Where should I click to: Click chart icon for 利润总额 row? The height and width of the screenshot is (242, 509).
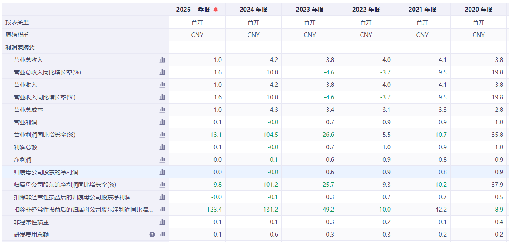[162, 147]
